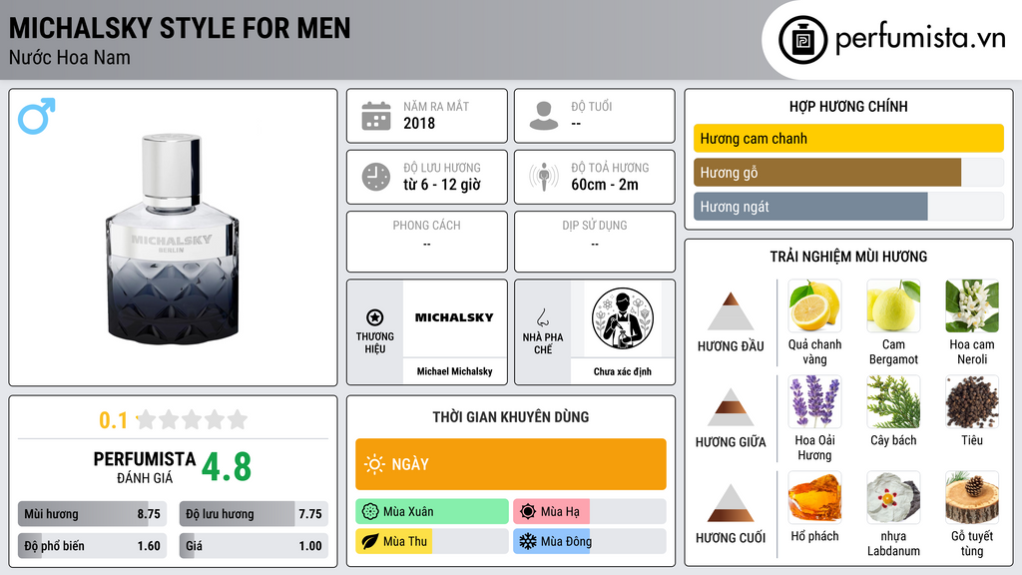This screenshot has height=575, width=1022.
Task: Click the Phong cách style box
Action: (427, 242)
